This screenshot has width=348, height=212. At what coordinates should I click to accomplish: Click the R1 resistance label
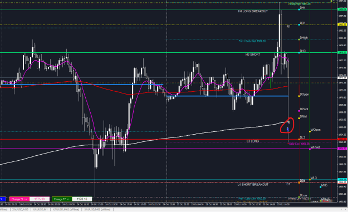pos(288,26)
